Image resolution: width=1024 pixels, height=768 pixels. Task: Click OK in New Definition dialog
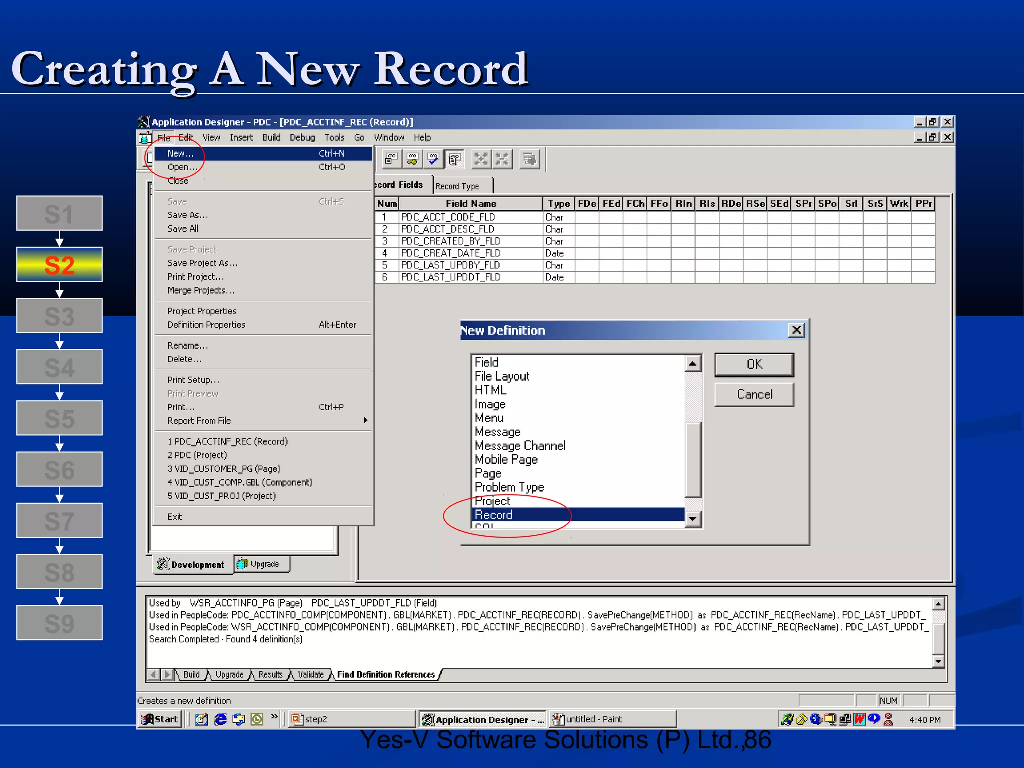(x=754, y=365)
